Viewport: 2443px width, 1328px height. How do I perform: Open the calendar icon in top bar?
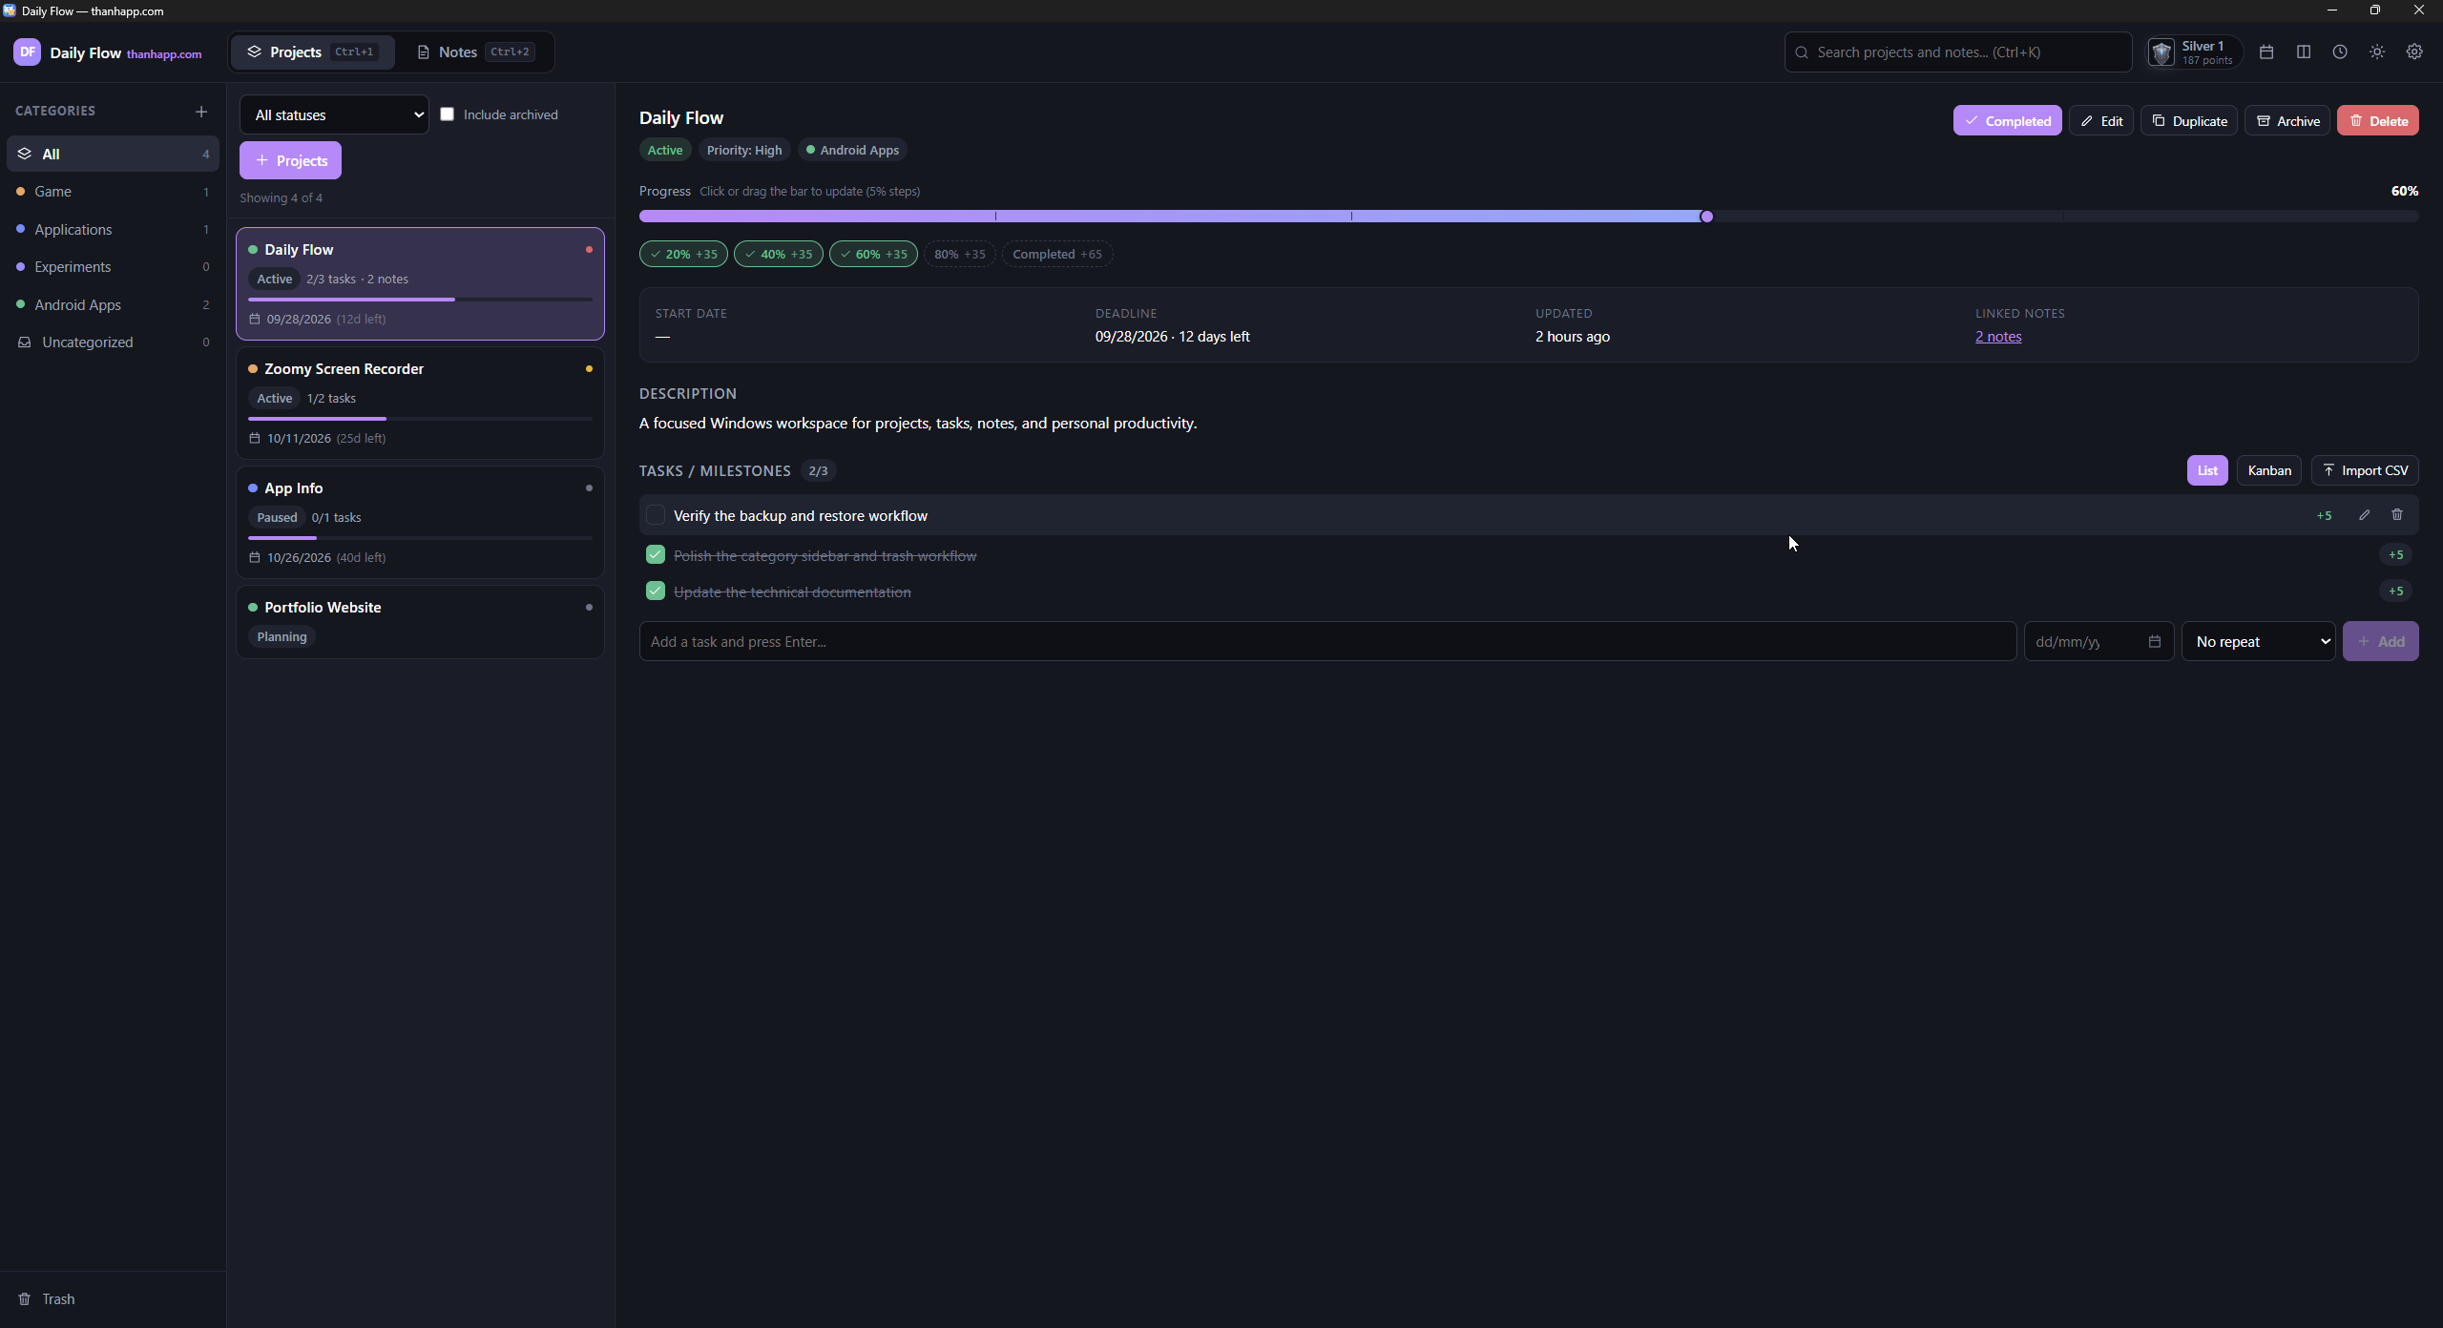(2266, 52)
